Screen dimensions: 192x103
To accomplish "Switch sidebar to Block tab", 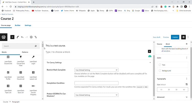I will [168, 44].
